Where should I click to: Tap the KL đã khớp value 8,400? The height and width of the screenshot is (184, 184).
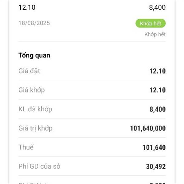point(158,109)
